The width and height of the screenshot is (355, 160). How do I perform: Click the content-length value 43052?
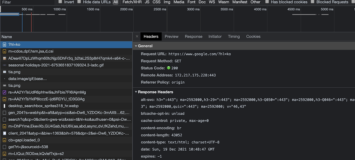click(x=176, y=135)
